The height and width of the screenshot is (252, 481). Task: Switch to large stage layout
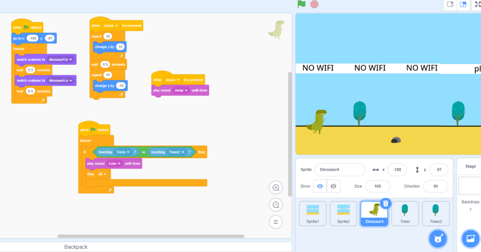(463, 4)
